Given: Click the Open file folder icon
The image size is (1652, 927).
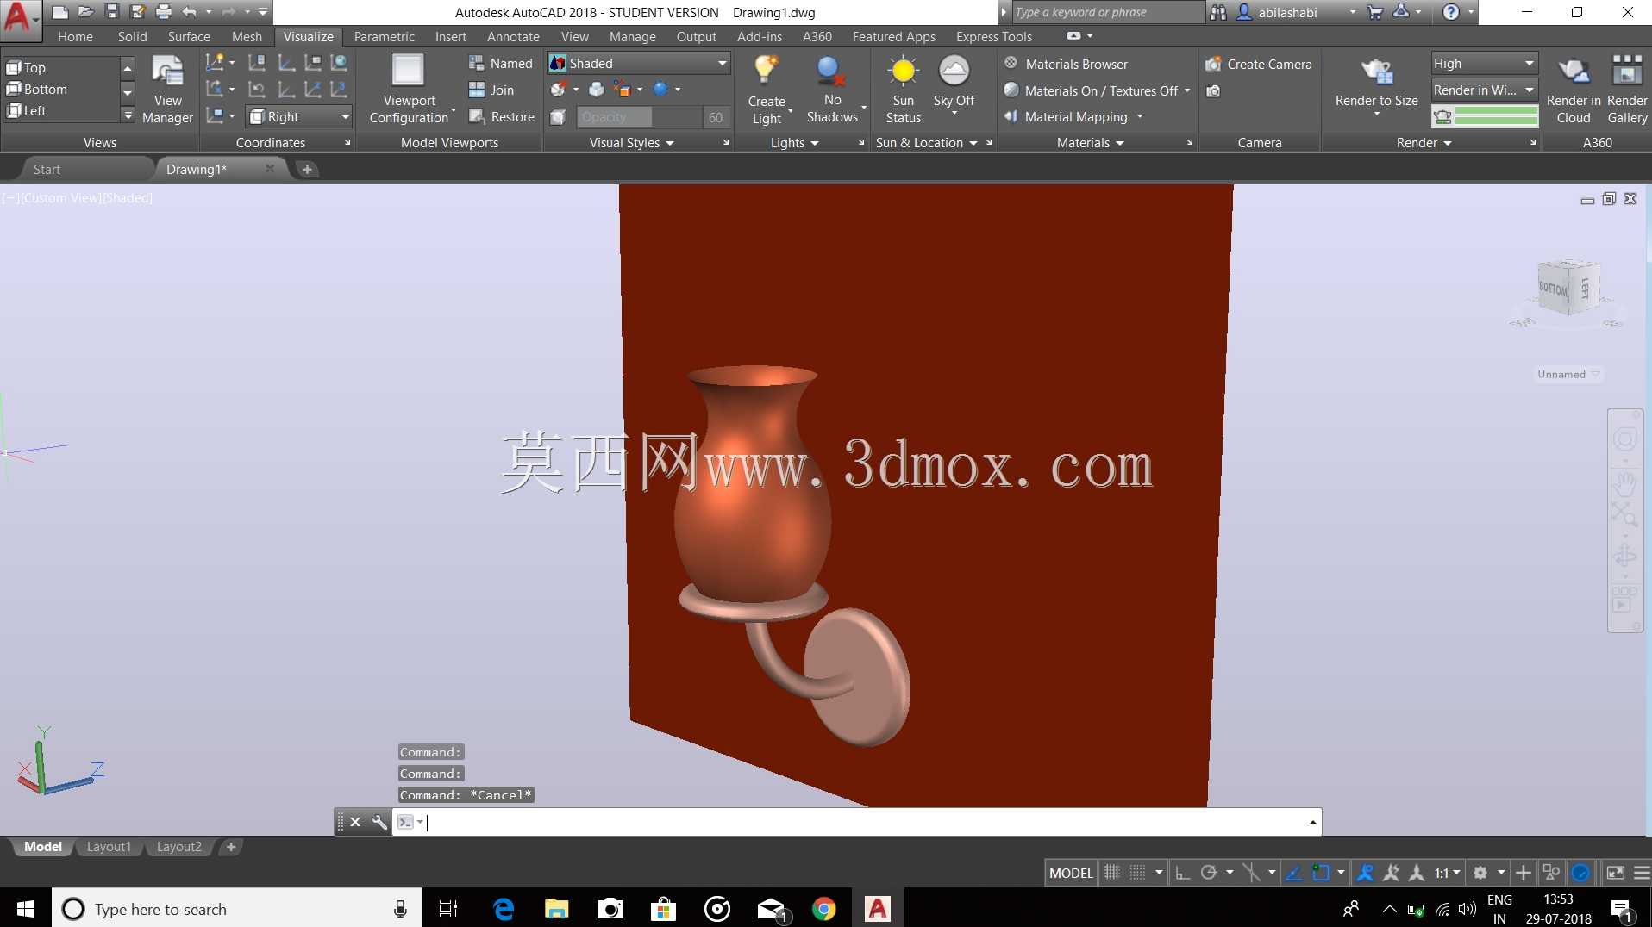Looking at the screenshot, I should tap(85, 12).
